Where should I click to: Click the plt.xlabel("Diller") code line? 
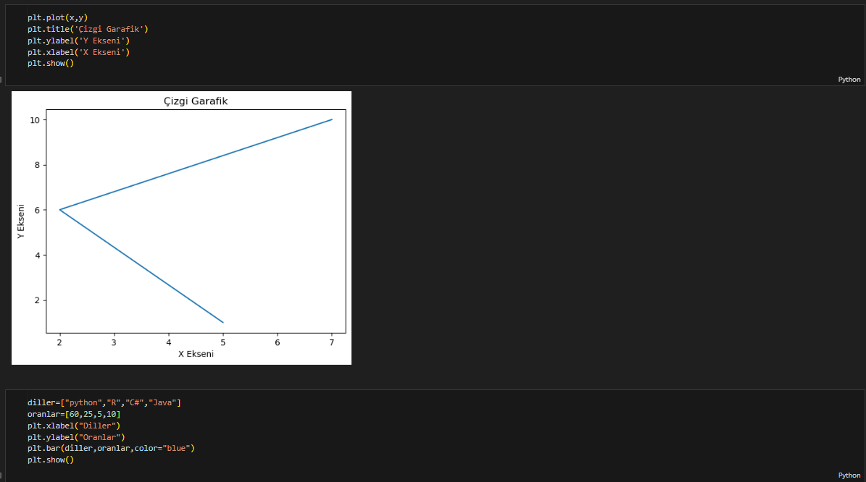tap(74, 426)
